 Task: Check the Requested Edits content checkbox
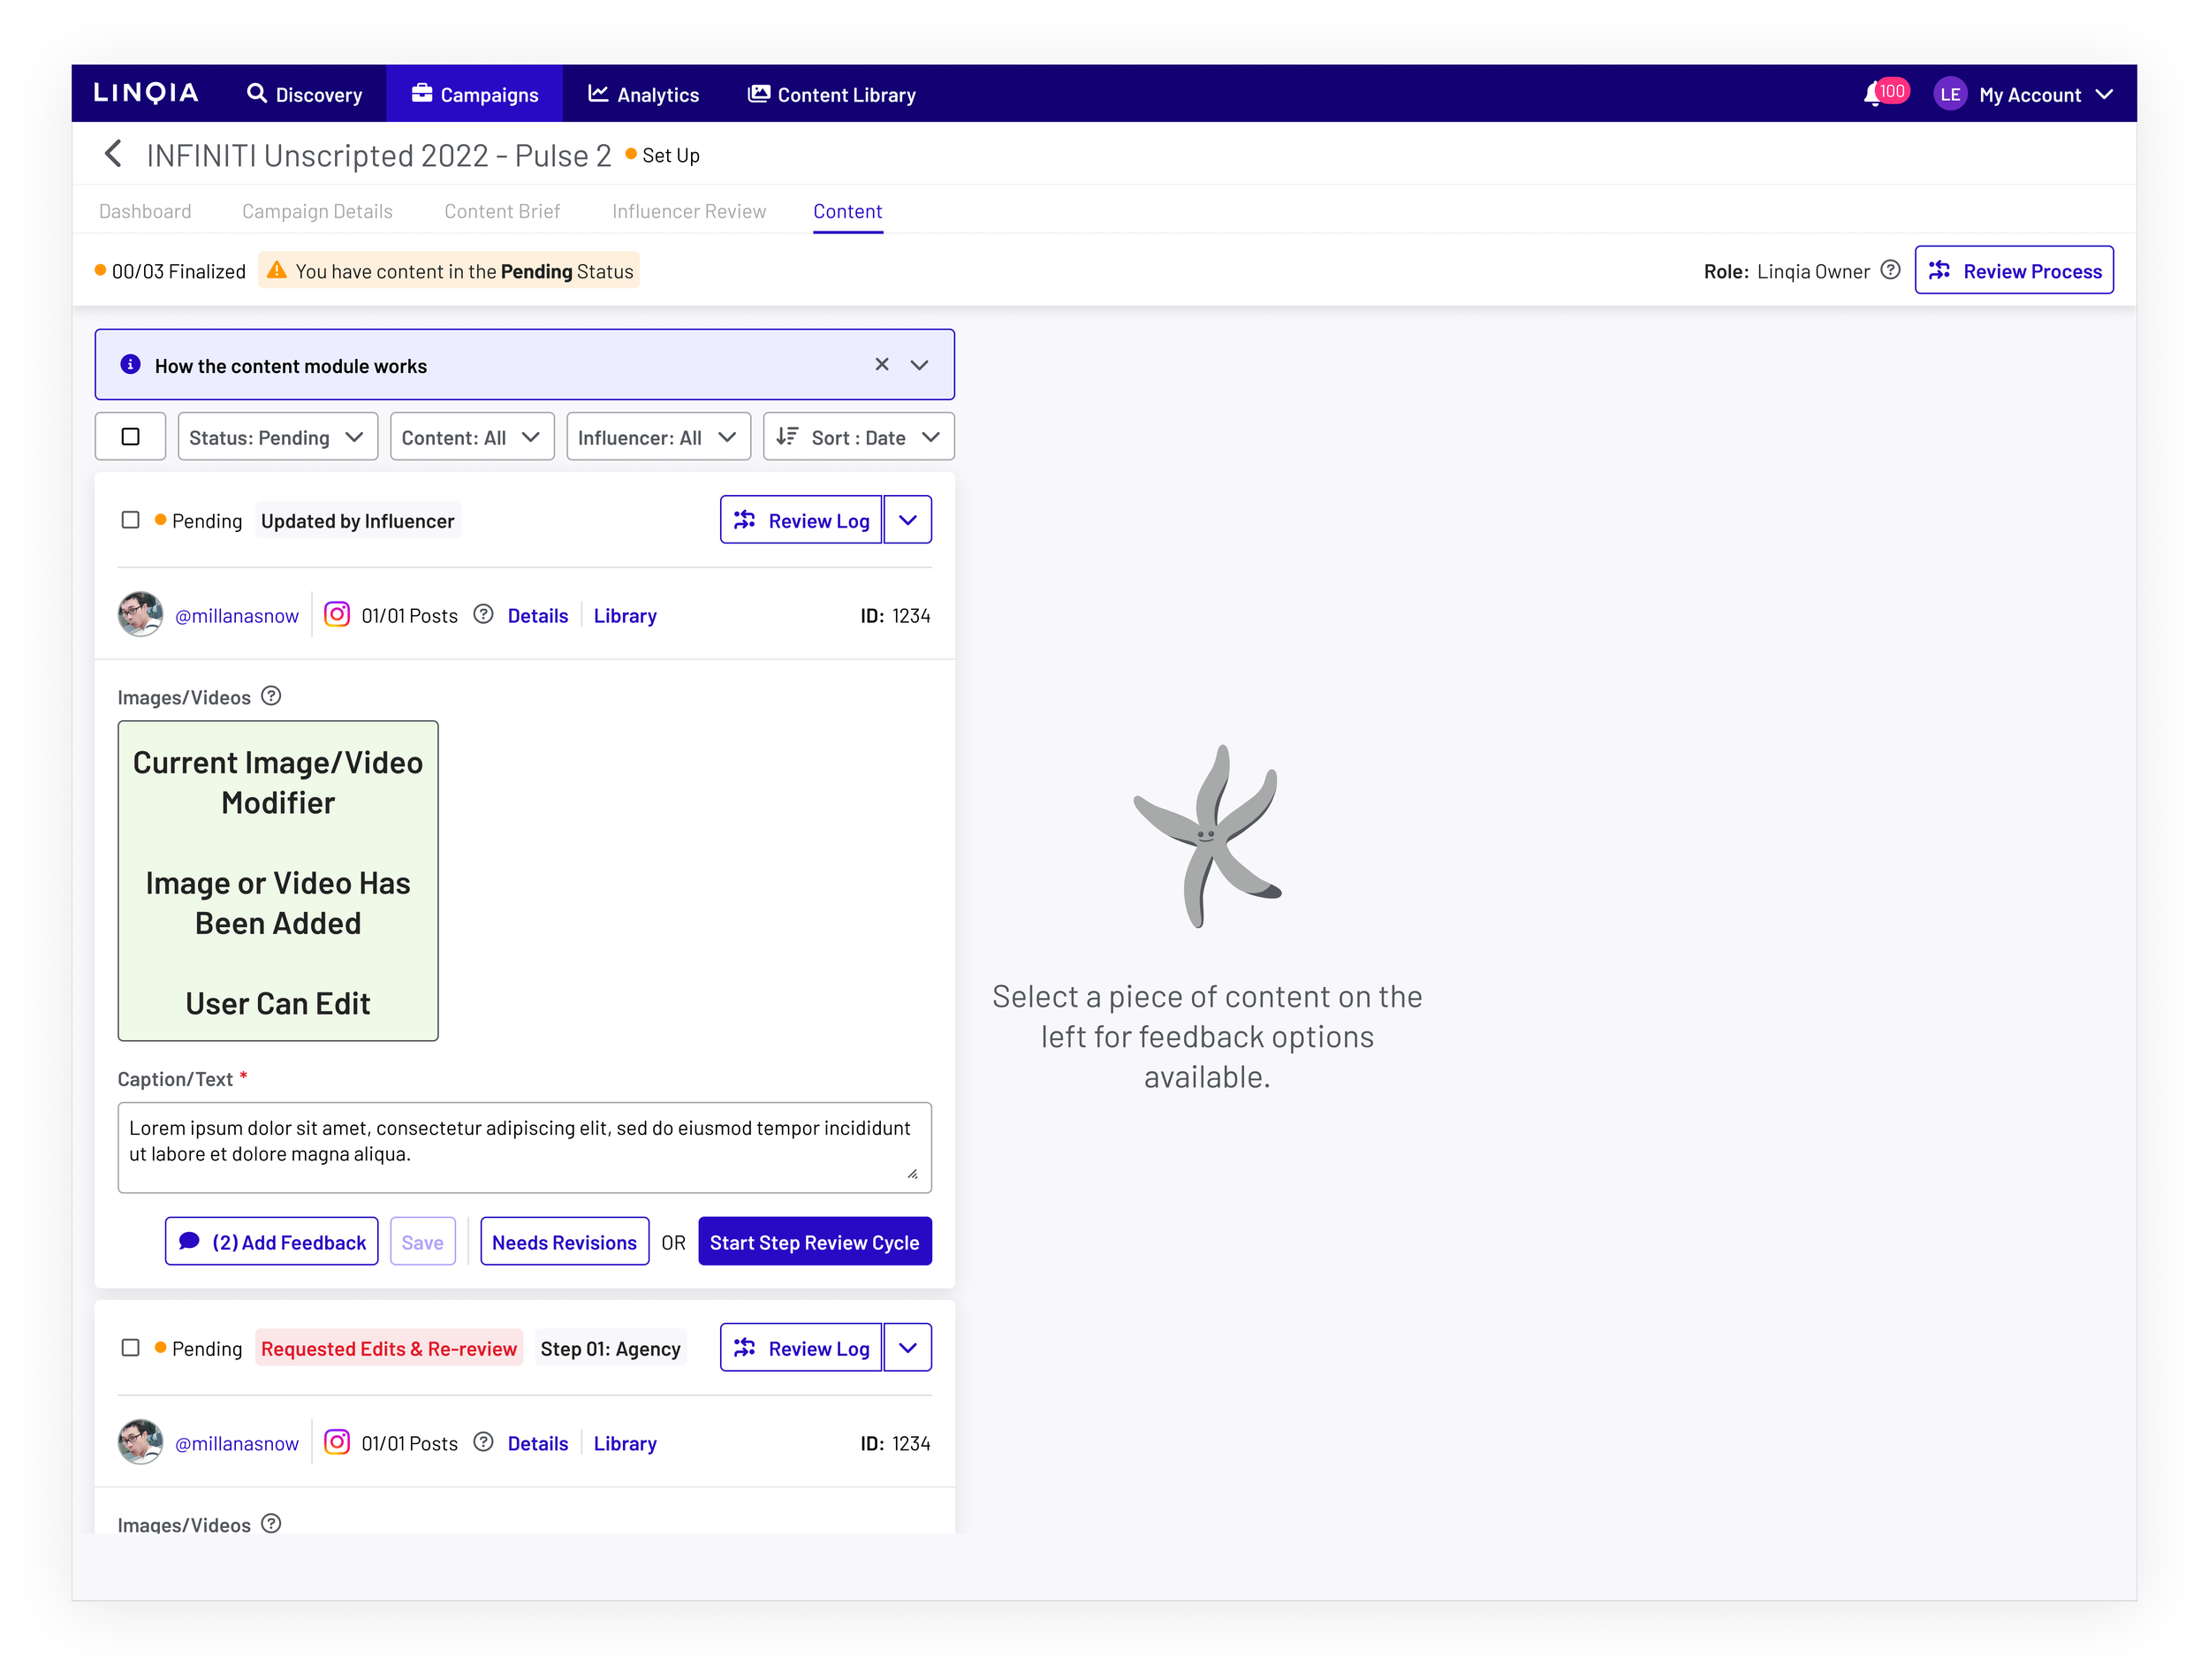pos(130,1347)
